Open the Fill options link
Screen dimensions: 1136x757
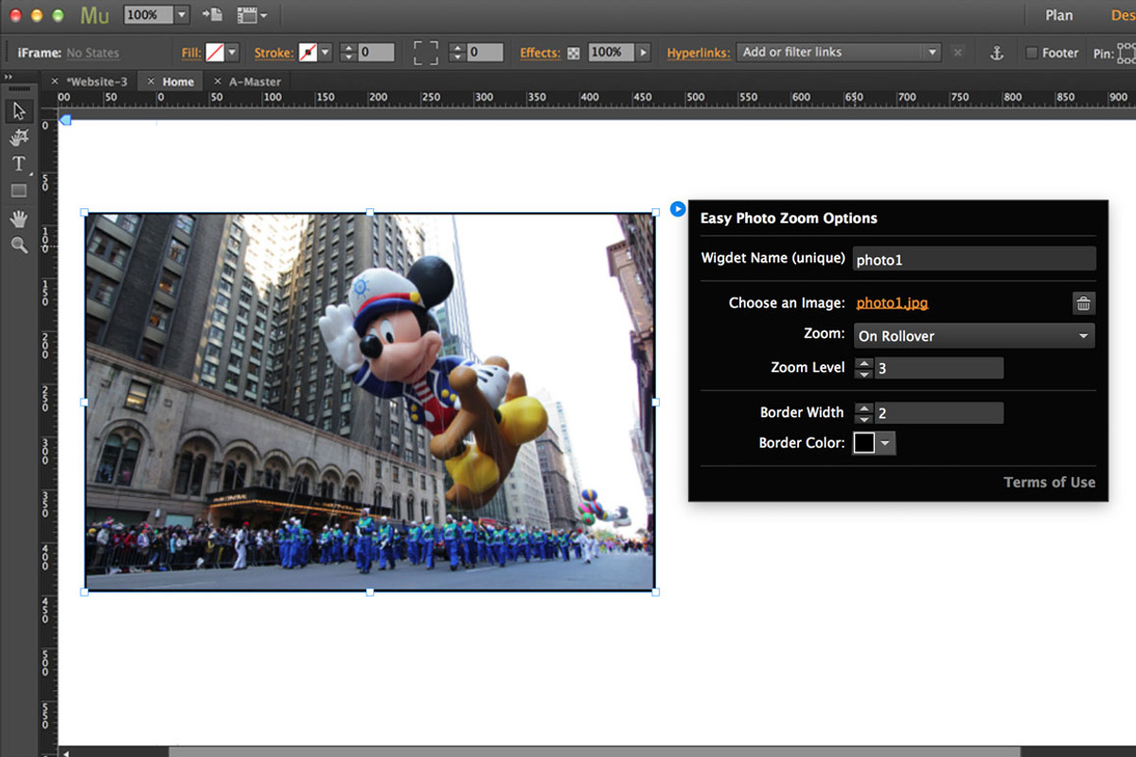(191, 53)
